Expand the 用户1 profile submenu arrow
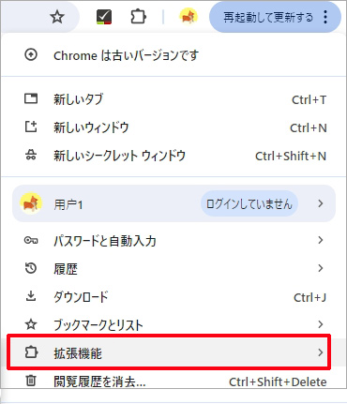The width and height of the screenshot is (347, 404). coord(321,203)
